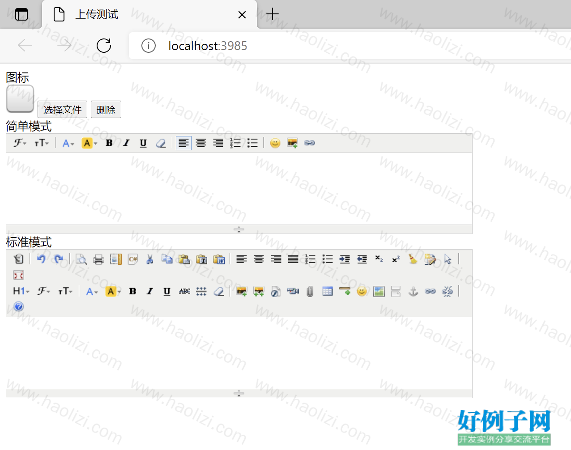
Task: Open font family dropdown in simple mode
Action: (20, 143)
